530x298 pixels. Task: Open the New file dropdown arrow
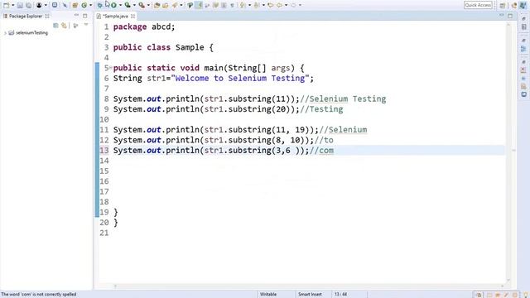[x=13, y=5]
